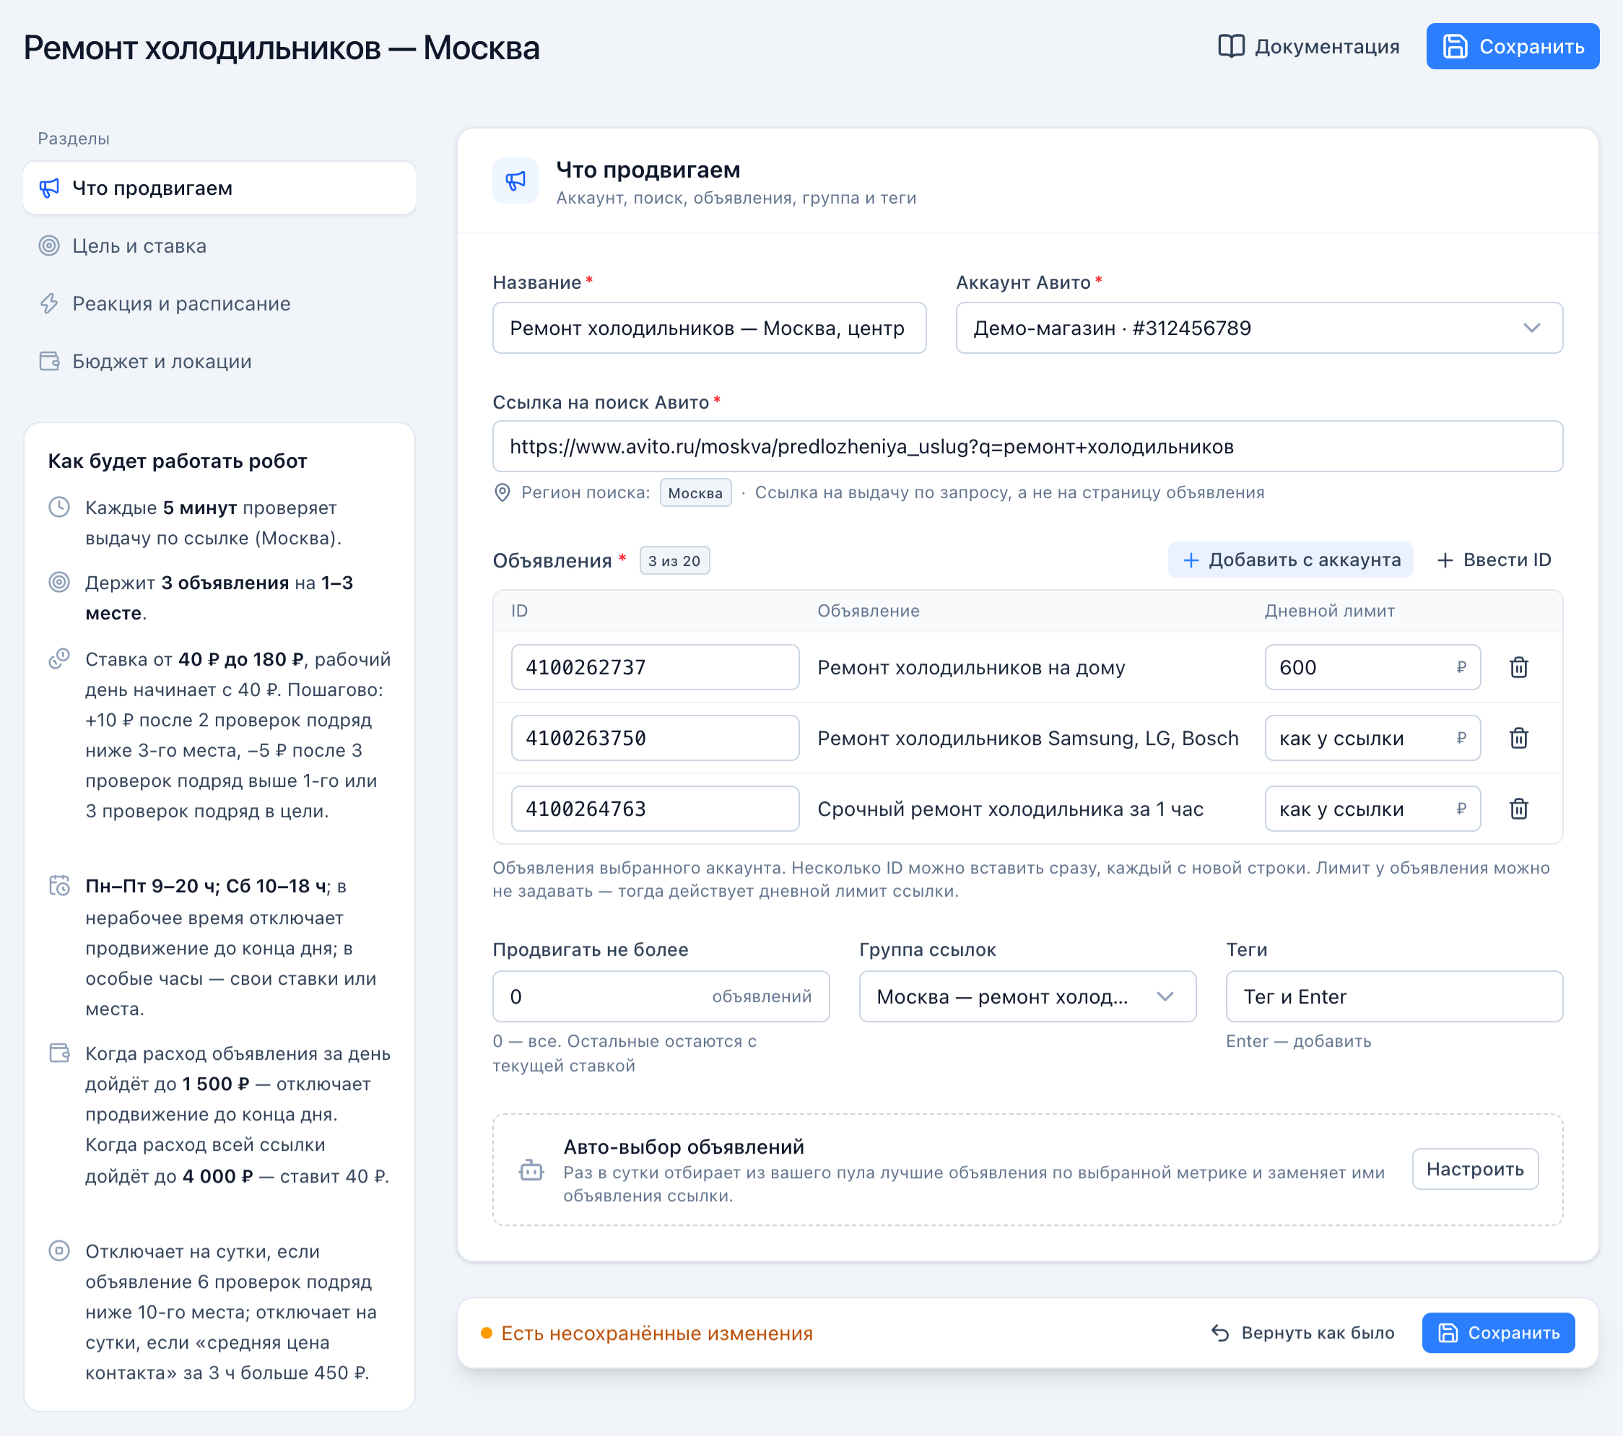Click the Ссылка на поиск Авито field
The height and width of the screenshot is (1436, 1623).
tap(1027, 446)
